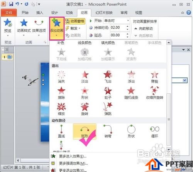
Task: Choose Loop (循环) motion path
Action: (x=154, y=132)
